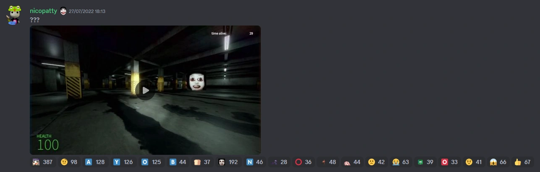540x172 pixels.
Task: Add the screaming face reaction with 66
Action: [x=498, y=162]
